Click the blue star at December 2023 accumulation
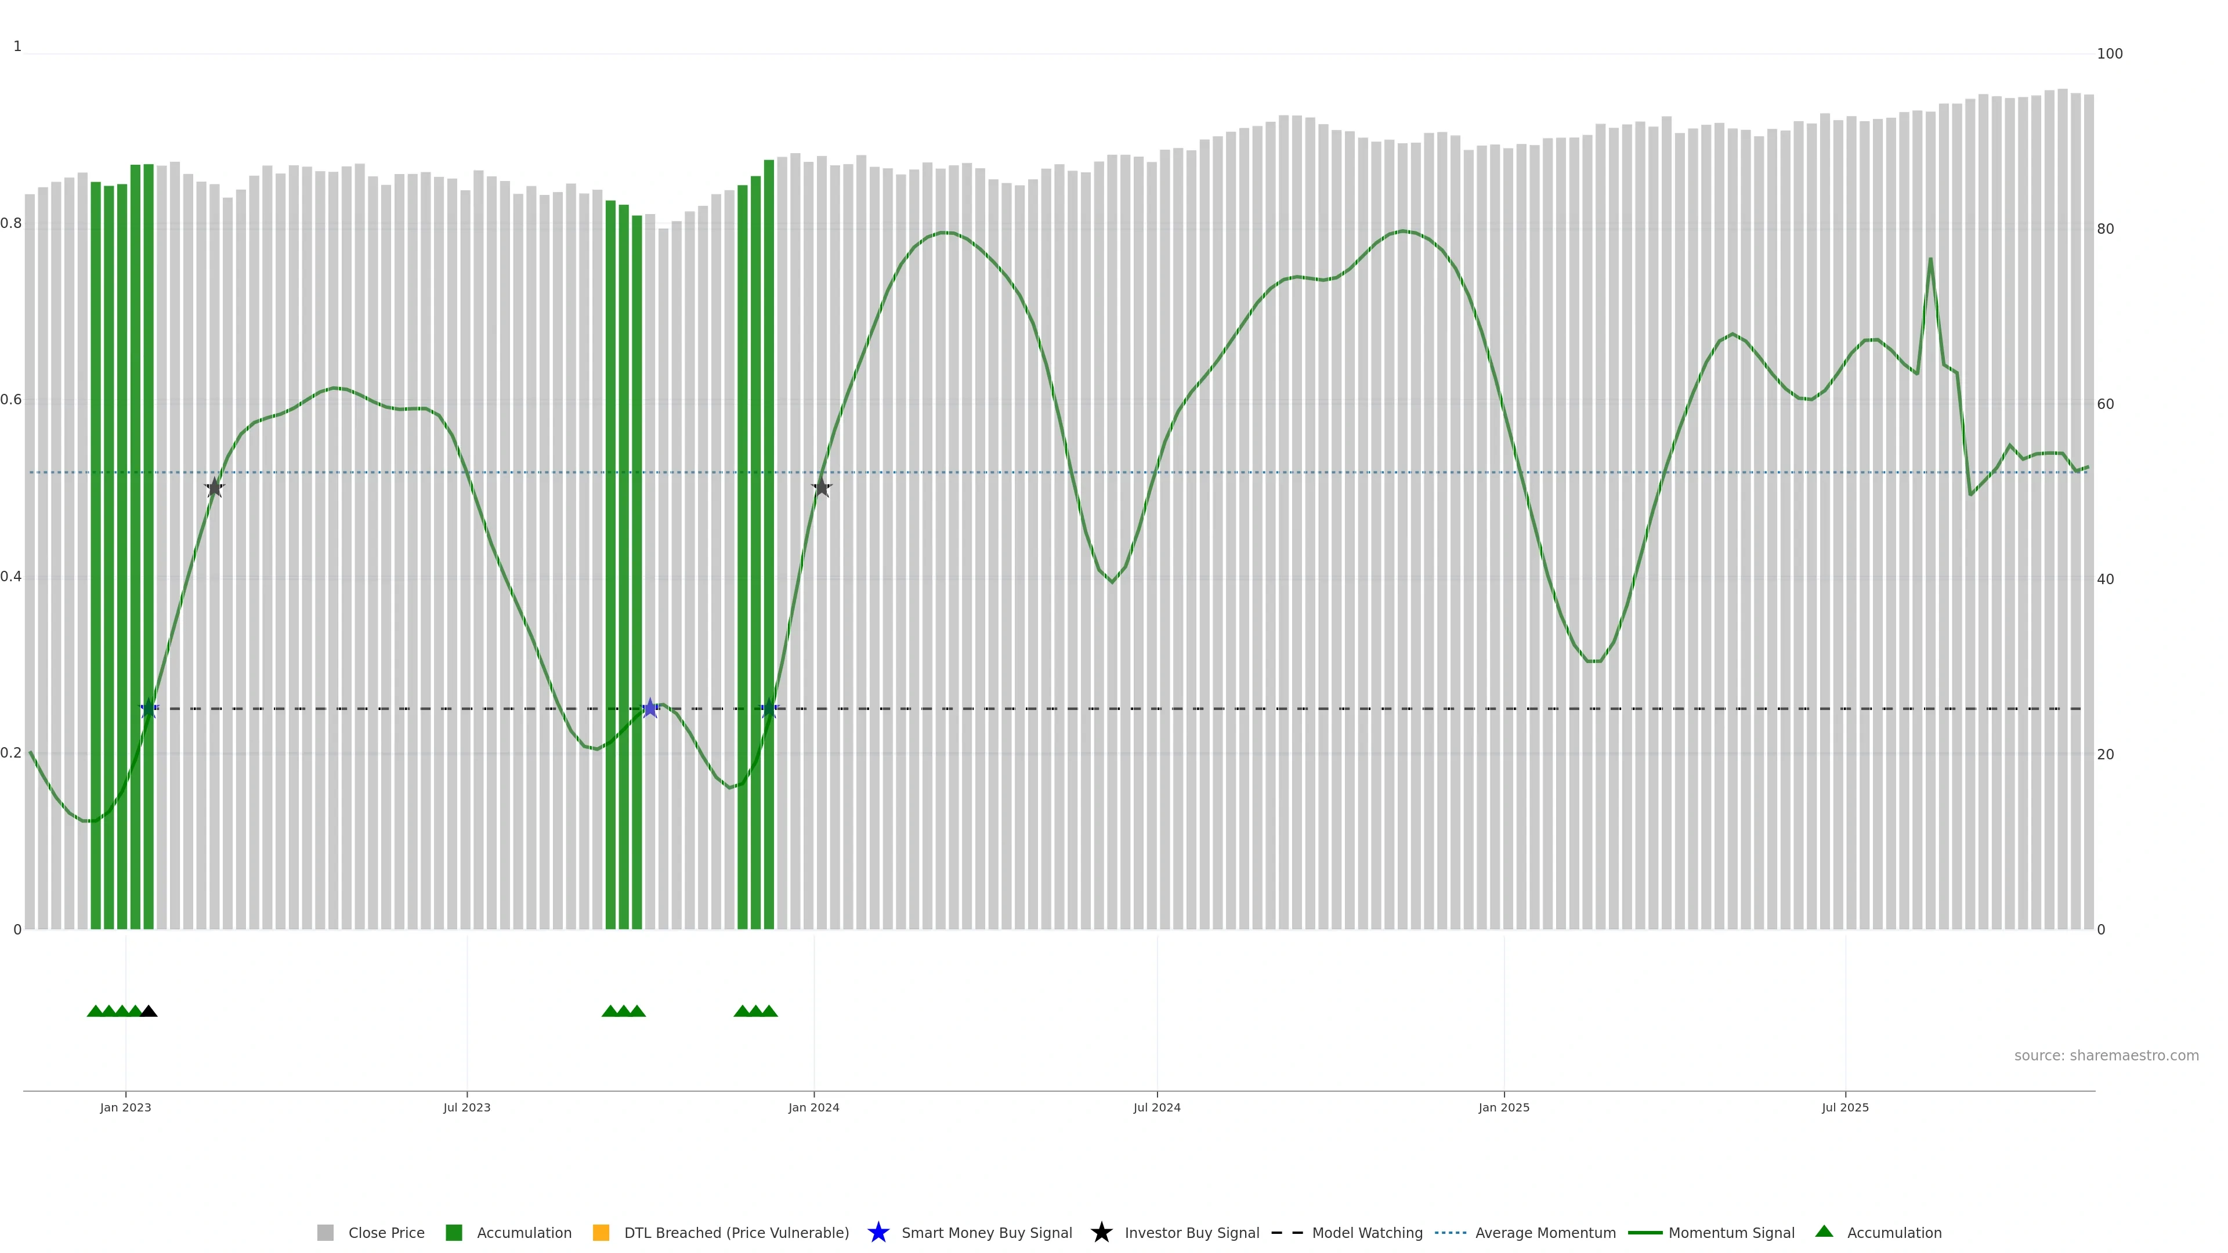Image resolution: width=2228 pixels, height=1253 pixels. click(769, 709)
